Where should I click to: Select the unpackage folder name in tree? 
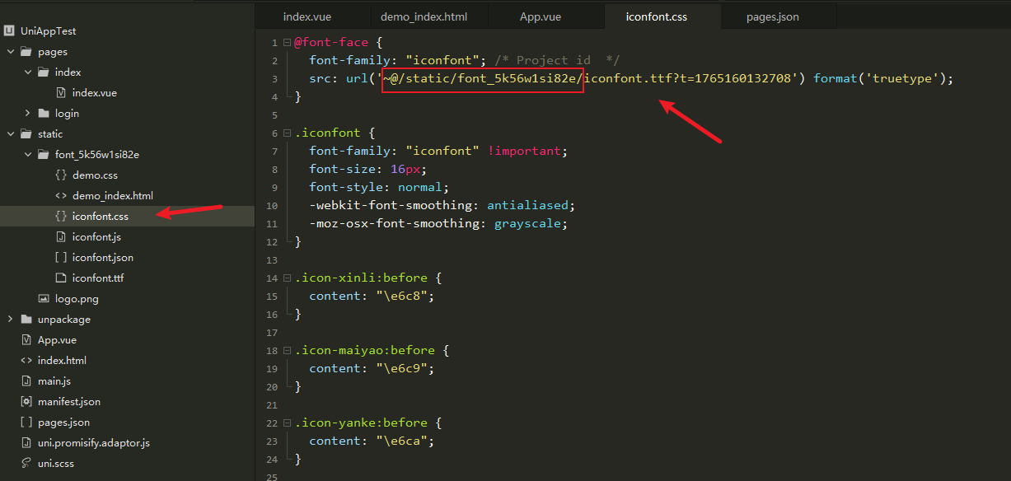[x=64, y=319]
